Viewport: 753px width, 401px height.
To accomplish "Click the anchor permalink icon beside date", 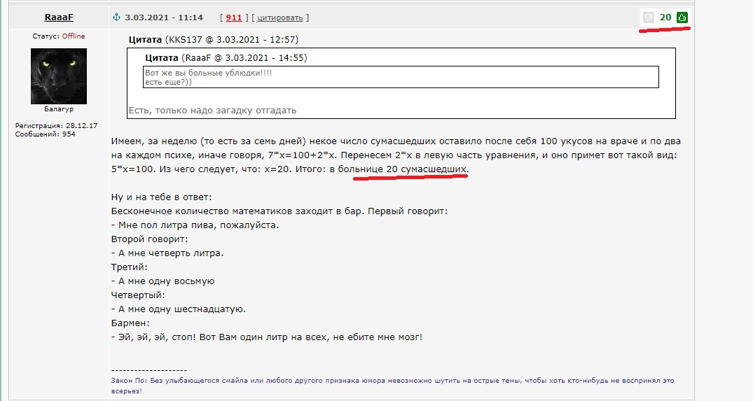I will click(x=117, y=17).
